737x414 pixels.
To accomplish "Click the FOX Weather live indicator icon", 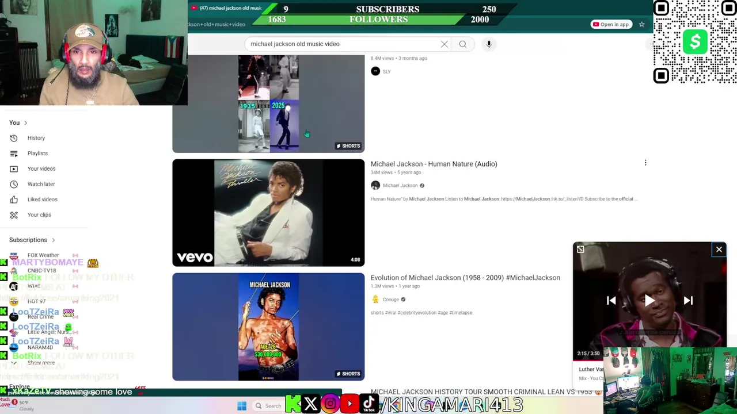I will coord(75,255).
